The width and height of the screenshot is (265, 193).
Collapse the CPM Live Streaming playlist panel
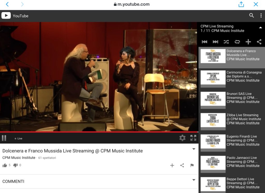point(260,27)
